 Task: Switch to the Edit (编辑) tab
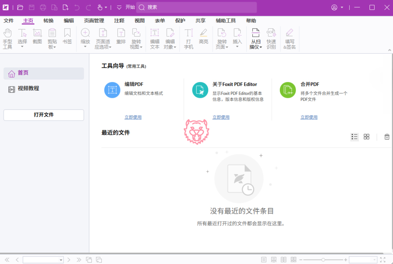coord(69,21)
